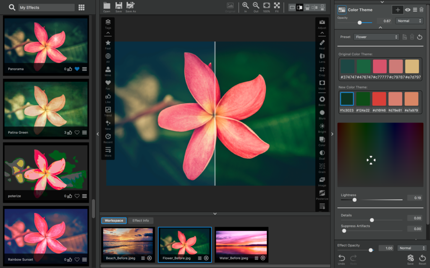Open the Panorama effect options menu

click(84, 69)
